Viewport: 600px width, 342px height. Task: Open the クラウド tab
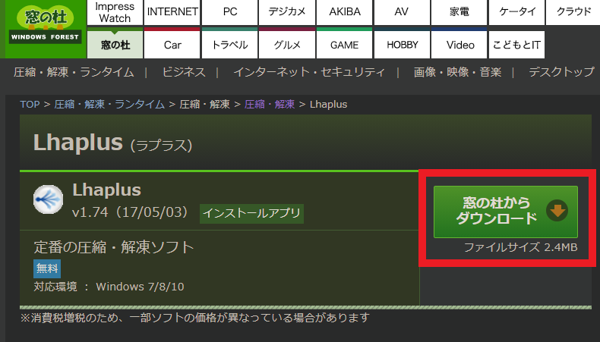pos(573,12)
